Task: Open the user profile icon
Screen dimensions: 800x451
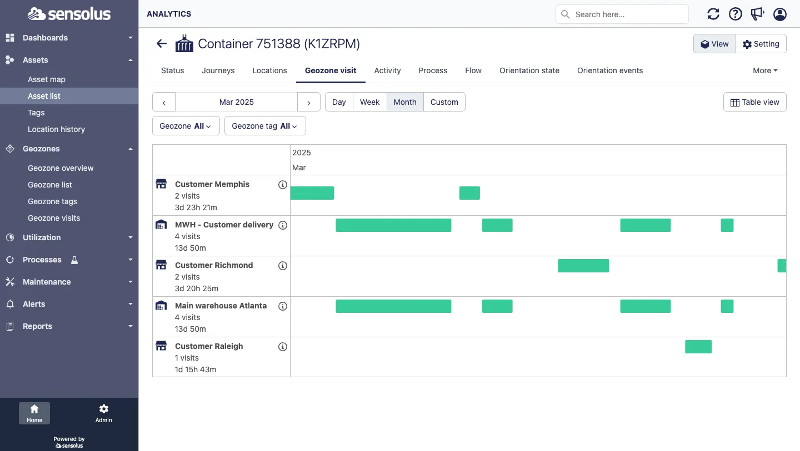Action: click(x=780, y=14)
